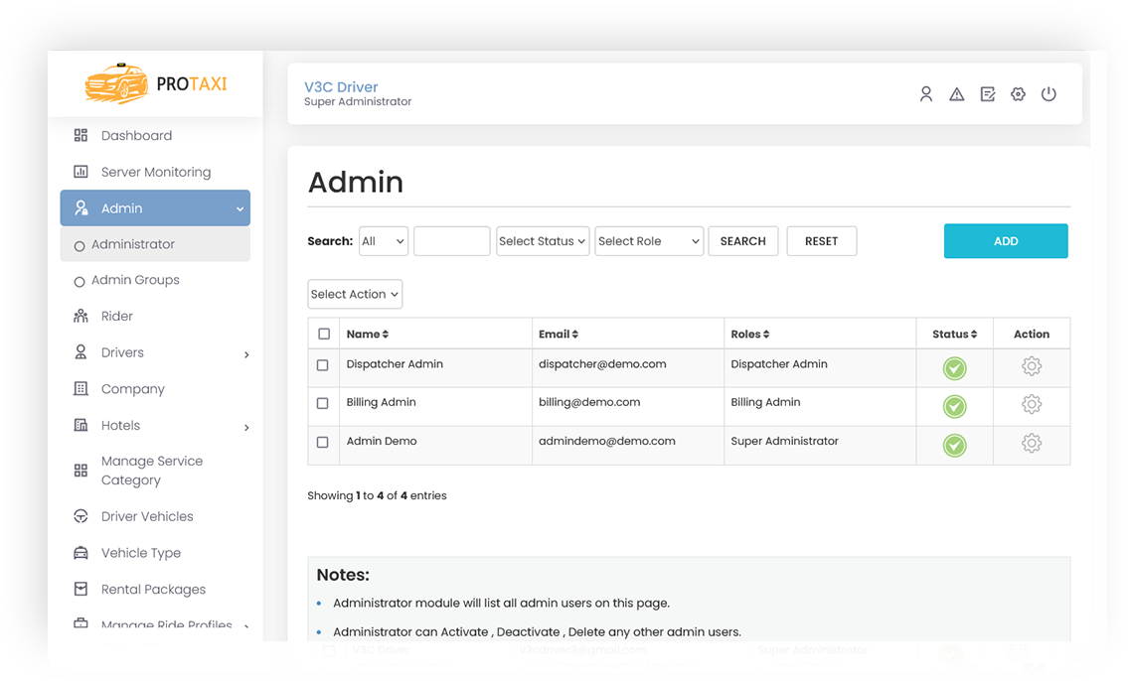Toggle Admin Demo active status checkmark
The image size is (1128, 681).
tap(955, 445)
